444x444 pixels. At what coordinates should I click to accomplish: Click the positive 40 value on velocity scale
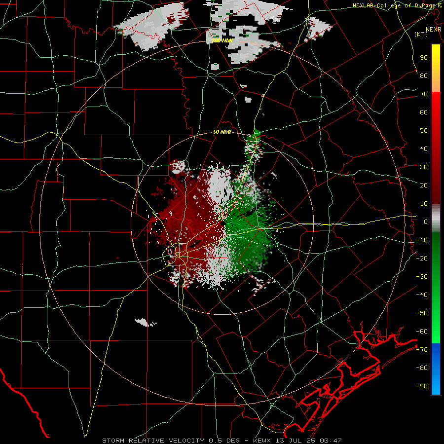(424, 148)
